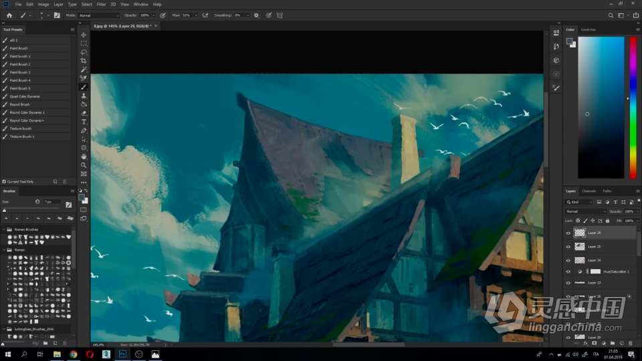This screenshot has height=361, width=642.
Task: Toggle lock all padlock in Layers
Action: click(608, 221)
